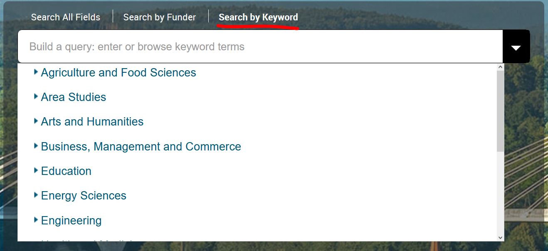Choose Agriculture and Food Sciences keyword
Viewport: 548px width, 251px height.
[x=118, y=72]
